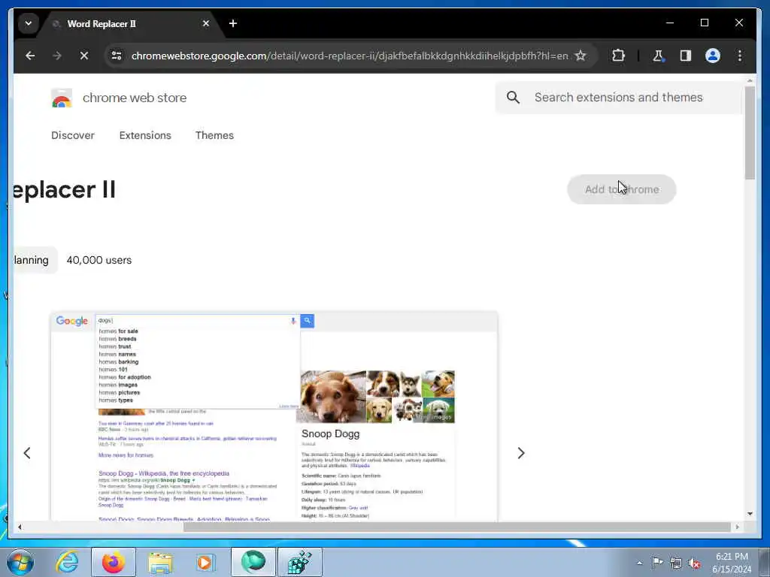Click the muted volume tray icon
The image size is (770, 577).
[694, 563]
